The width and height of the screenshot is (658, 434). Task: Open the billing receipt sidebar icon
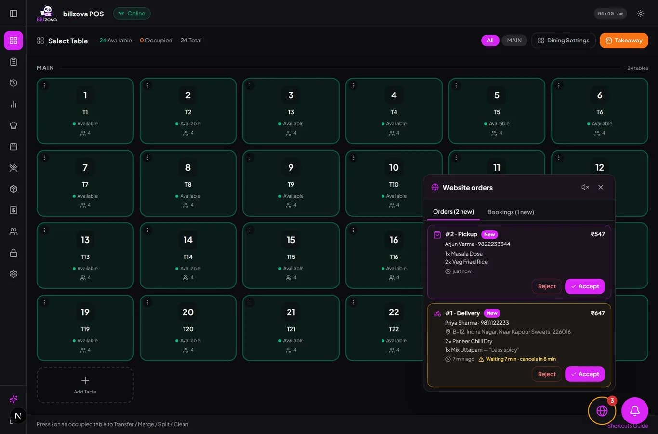pos(13,210)
